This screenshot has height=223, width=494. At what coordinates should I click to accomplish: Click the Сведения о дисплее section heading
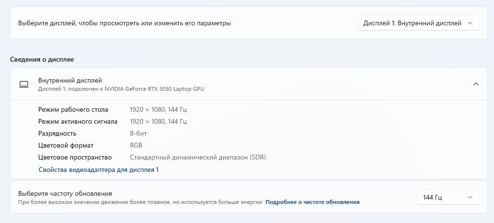pos(42,59)
